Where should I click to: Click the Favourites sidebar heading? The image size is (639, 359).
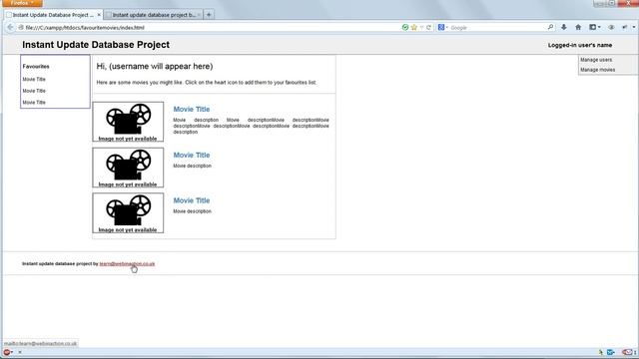tap(36, 67)
